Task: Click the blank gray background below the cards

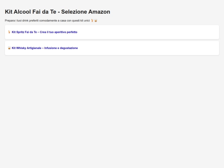Action: pos(112,112)
